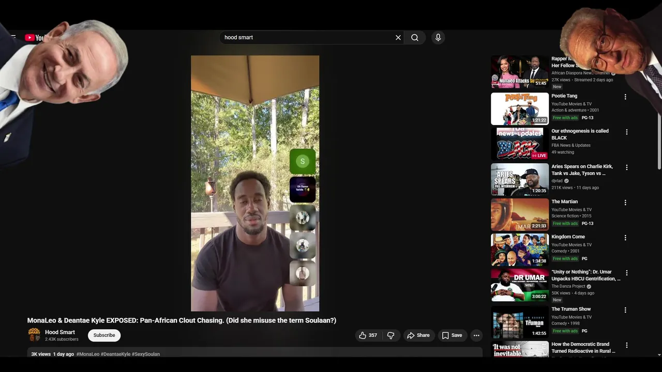
Task: Open Hood Smart channel avatar
Action: (34, 335)
